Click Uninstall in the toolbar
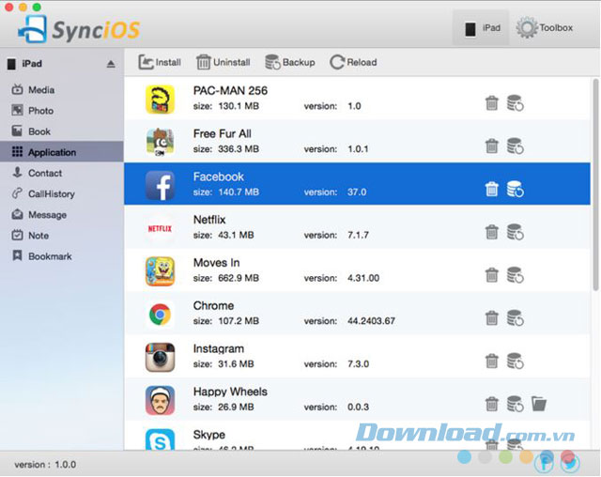The width and height of the screenshot is (601, 477). tap(223, 63)
